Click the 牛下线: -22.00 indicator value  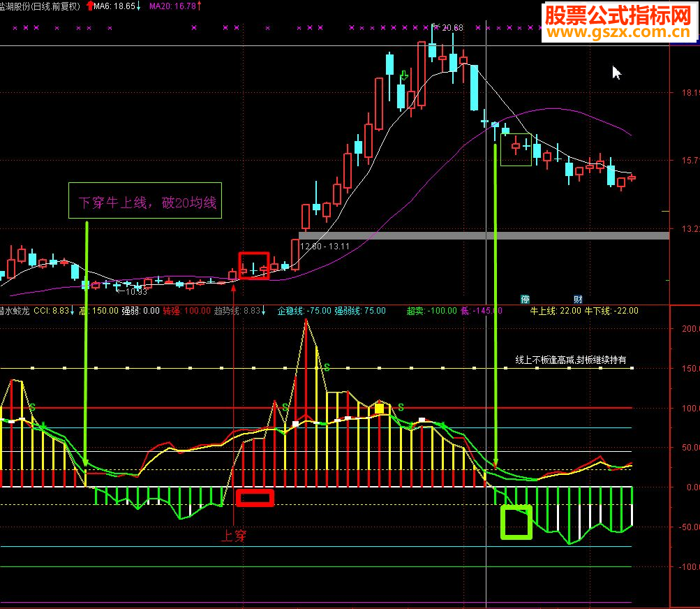tap(611, 311)
